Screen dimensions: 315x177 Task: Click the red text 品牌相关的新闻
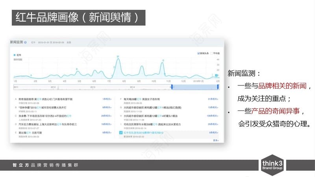(282, 86)
